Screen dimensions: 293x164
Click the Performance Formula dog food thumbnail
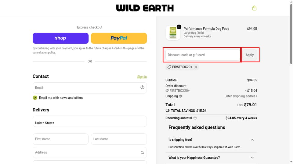pyautogui.click(x=173, y=33)
